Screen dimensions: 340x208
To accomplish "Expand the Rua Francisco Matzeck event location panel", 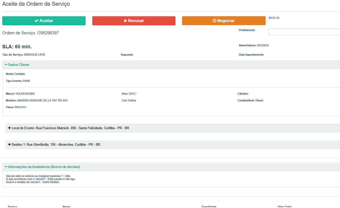I will point(83,128).
